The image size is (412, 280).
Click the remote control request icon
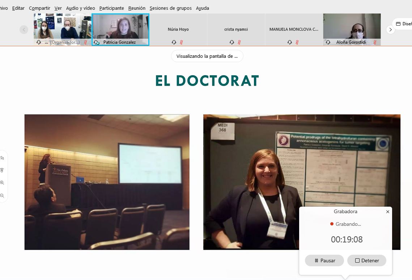pos(2,170)
